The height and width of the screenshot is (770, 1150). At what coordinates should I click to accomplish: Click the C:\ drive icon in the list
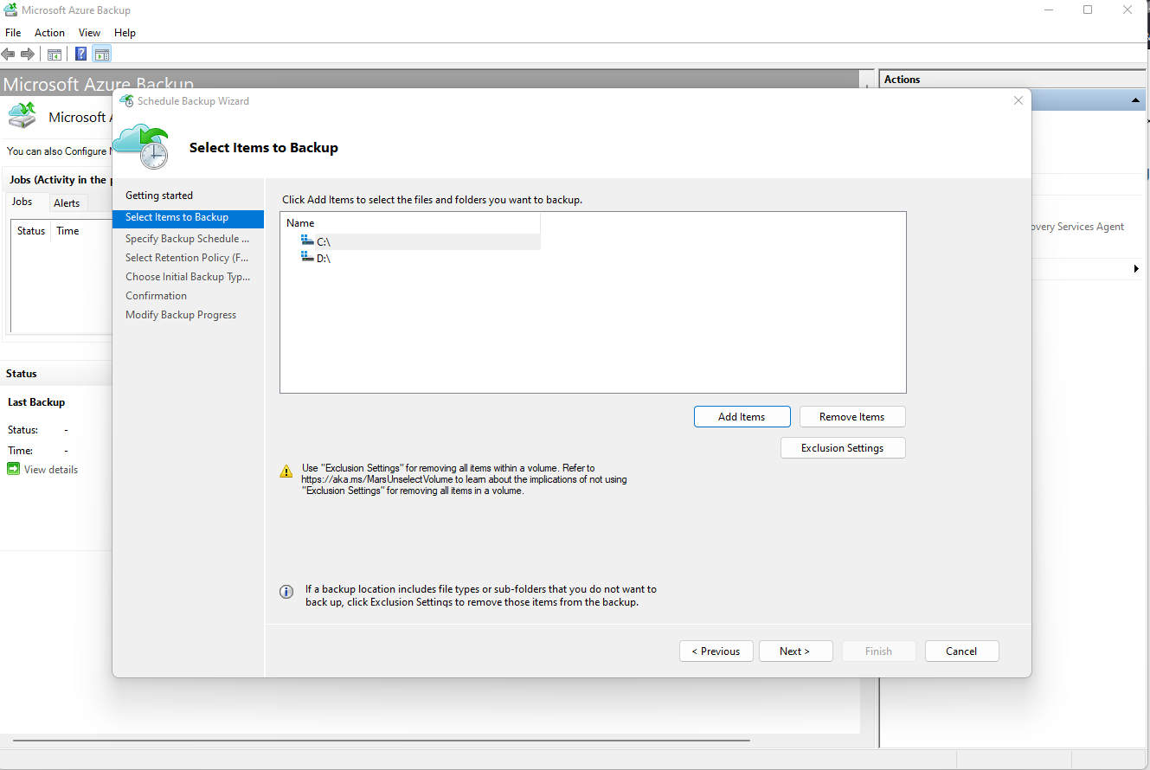point(307,241)
